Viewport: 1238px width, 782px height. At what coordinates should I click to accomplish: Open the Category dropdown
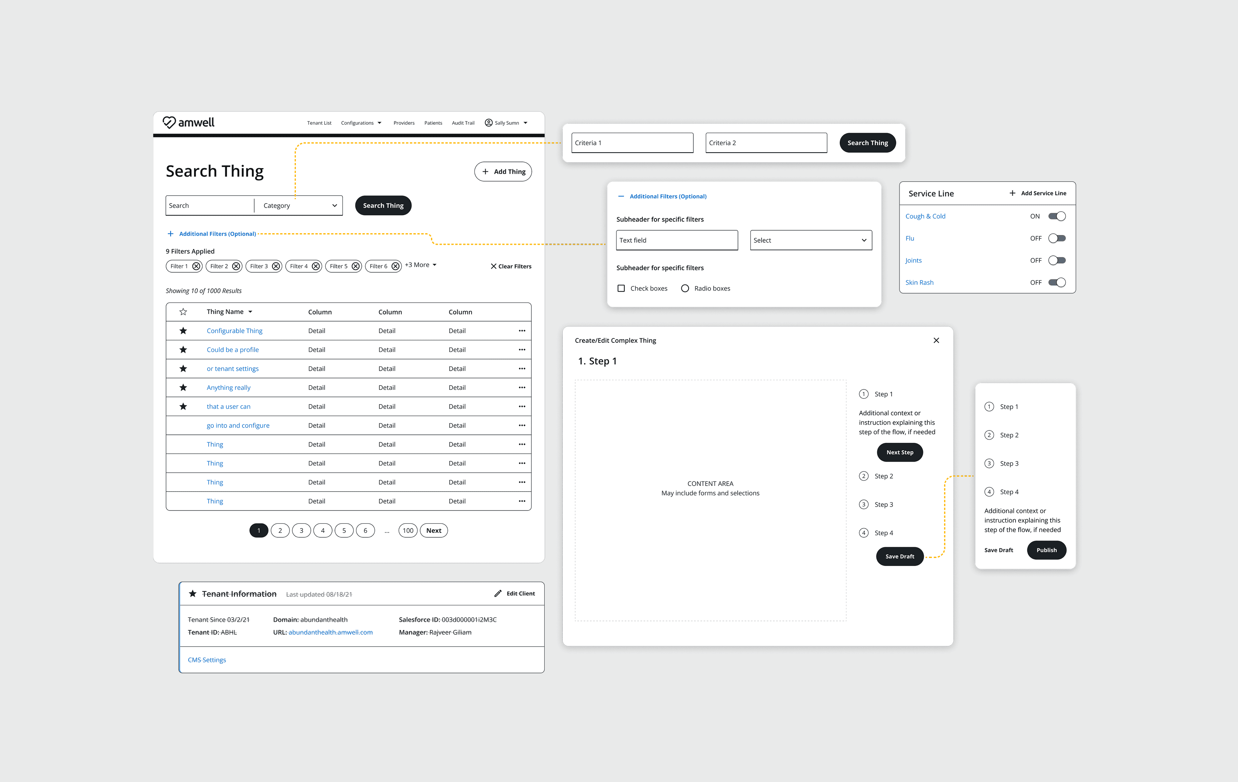[299, 206]
